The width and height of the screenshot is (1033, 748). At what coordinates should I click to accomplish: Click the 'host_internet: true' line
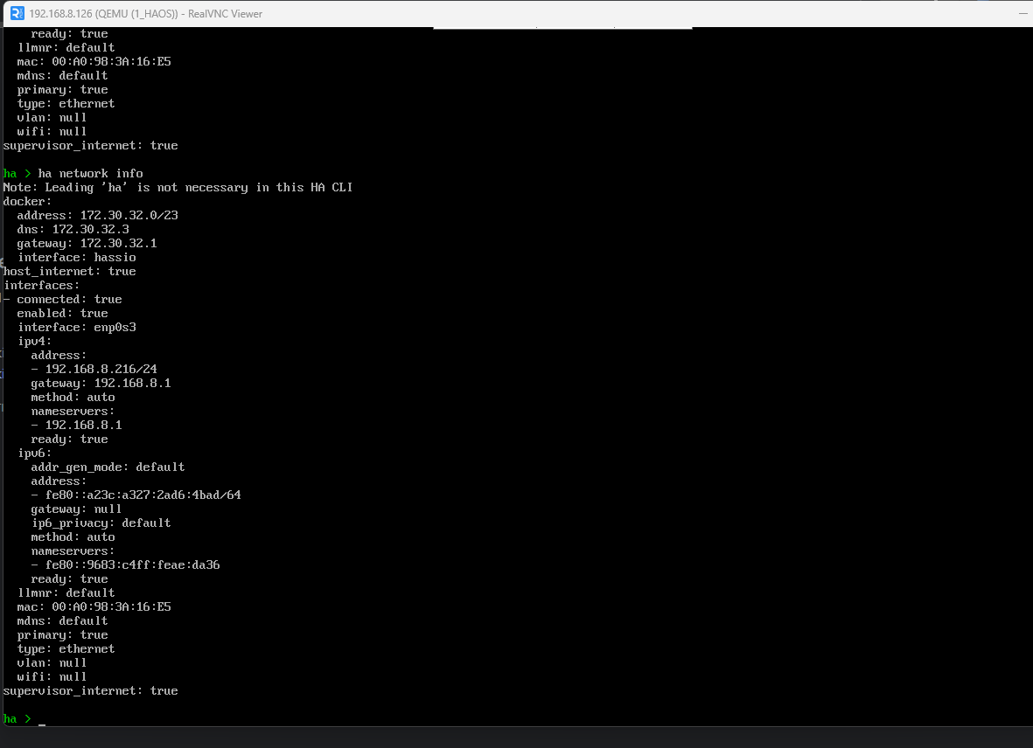coord(70,271)
